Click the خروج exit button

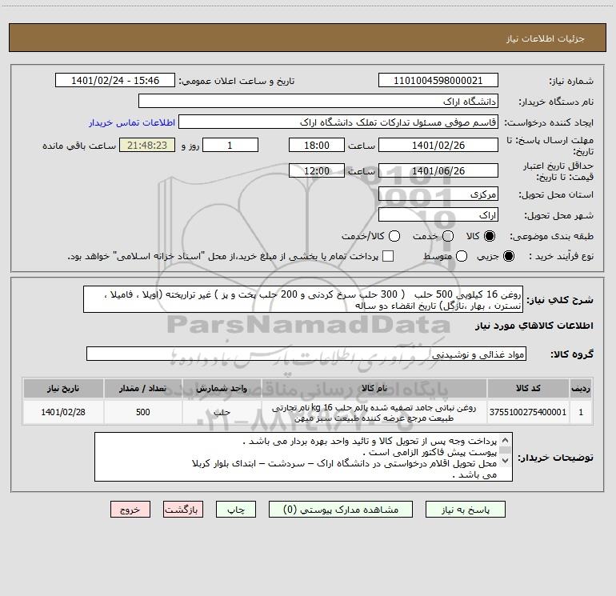click(x=130, y=510)
